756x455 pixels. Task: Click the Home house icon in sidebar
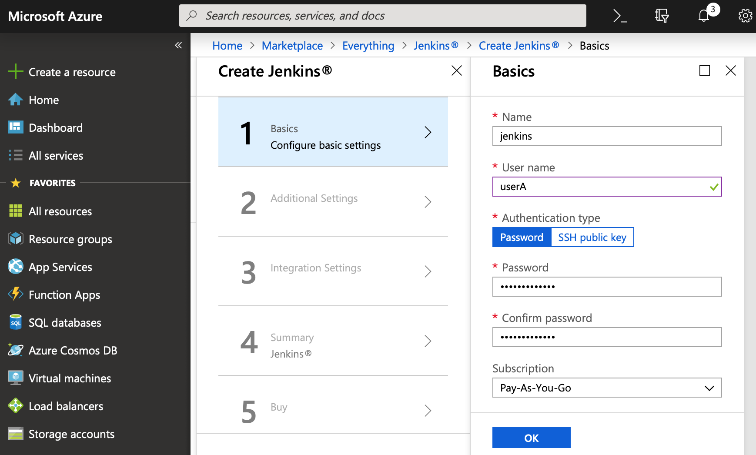point(15,100)
